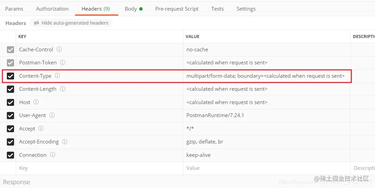This screenshot has width=375, height=188.
Task: Click the Content-Length calculated value cell
Action: pyautogui.click(x=267, y=89)
